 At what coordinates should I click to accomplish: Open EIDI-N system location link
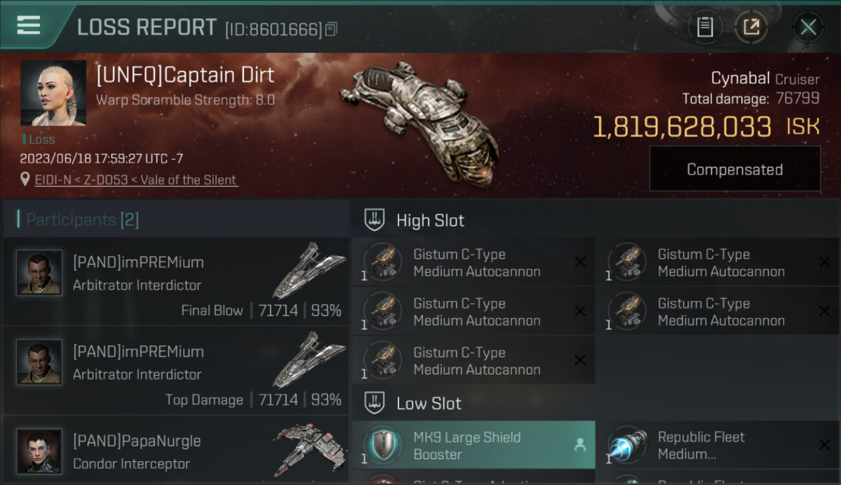click(137, 180)
